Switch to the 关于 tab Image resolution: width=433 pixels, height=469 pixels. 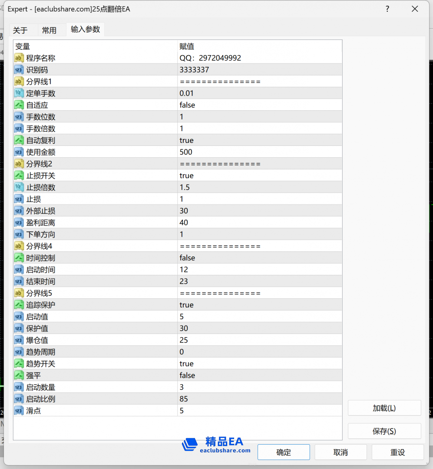(x=20, y=30)
